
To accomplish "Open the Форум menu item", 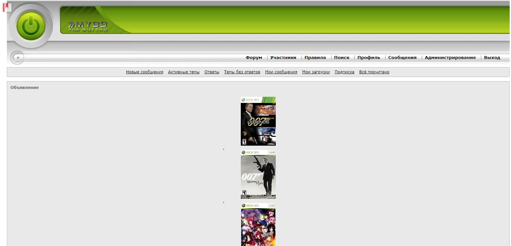I will 254,58.
